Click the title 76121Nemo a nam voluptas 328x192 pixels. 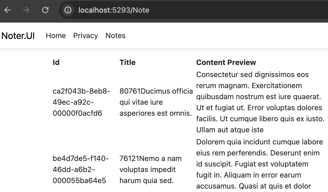(x=151, y=170)
